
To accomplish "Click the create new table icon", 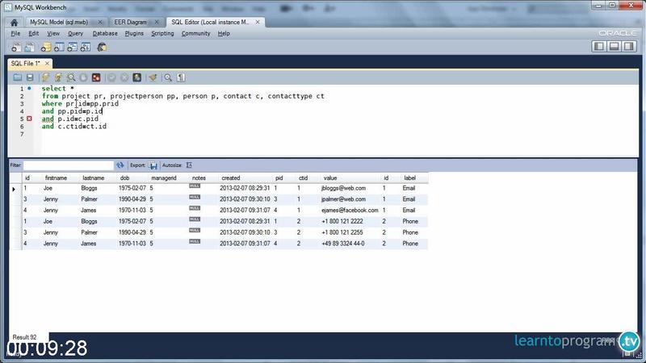I will pyautogui.click(x=59, y=48).
